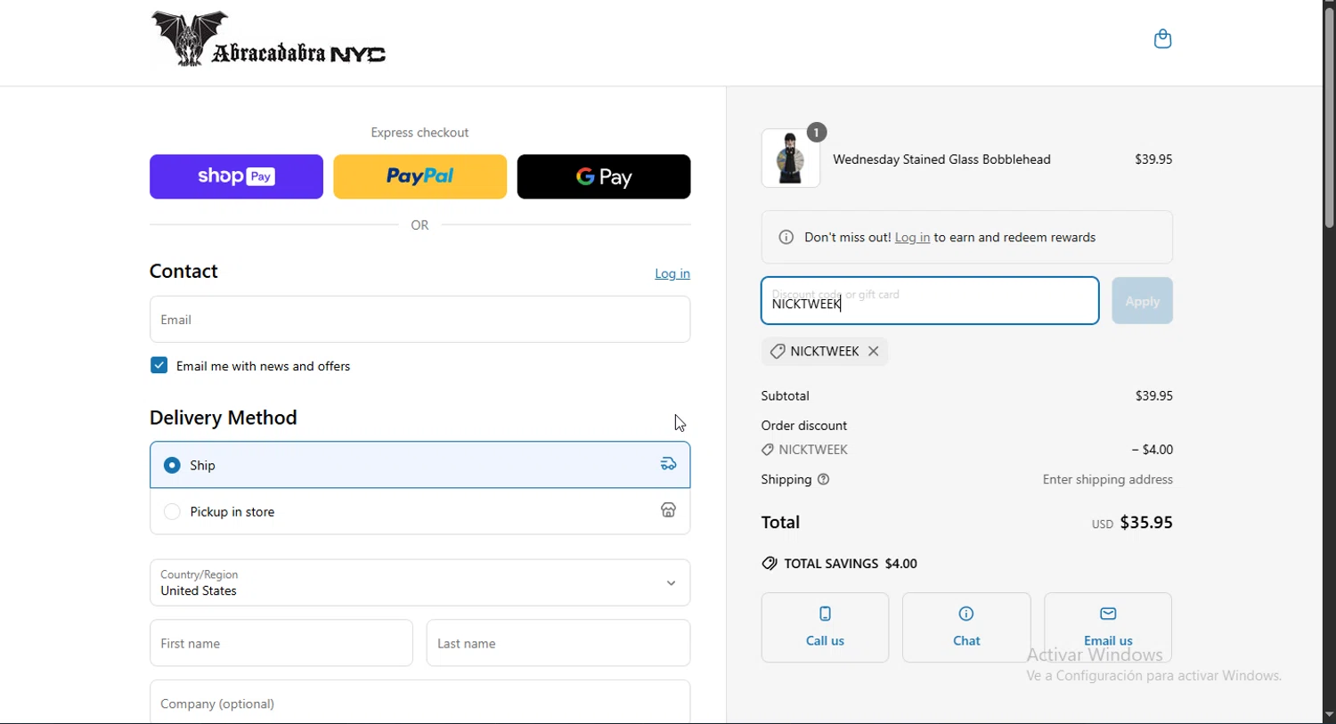Click the scrollbar down arrow
The height and width of the screenshot is (724, 1336).
click(1329, 715)
